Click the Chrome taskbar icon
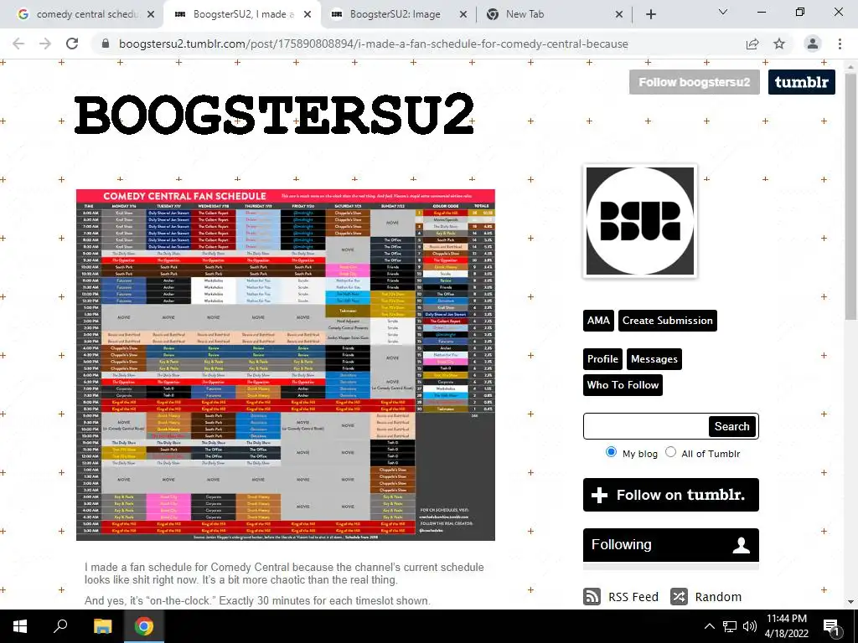The width and height of the screenshot is (858, 643). [144, 626]
